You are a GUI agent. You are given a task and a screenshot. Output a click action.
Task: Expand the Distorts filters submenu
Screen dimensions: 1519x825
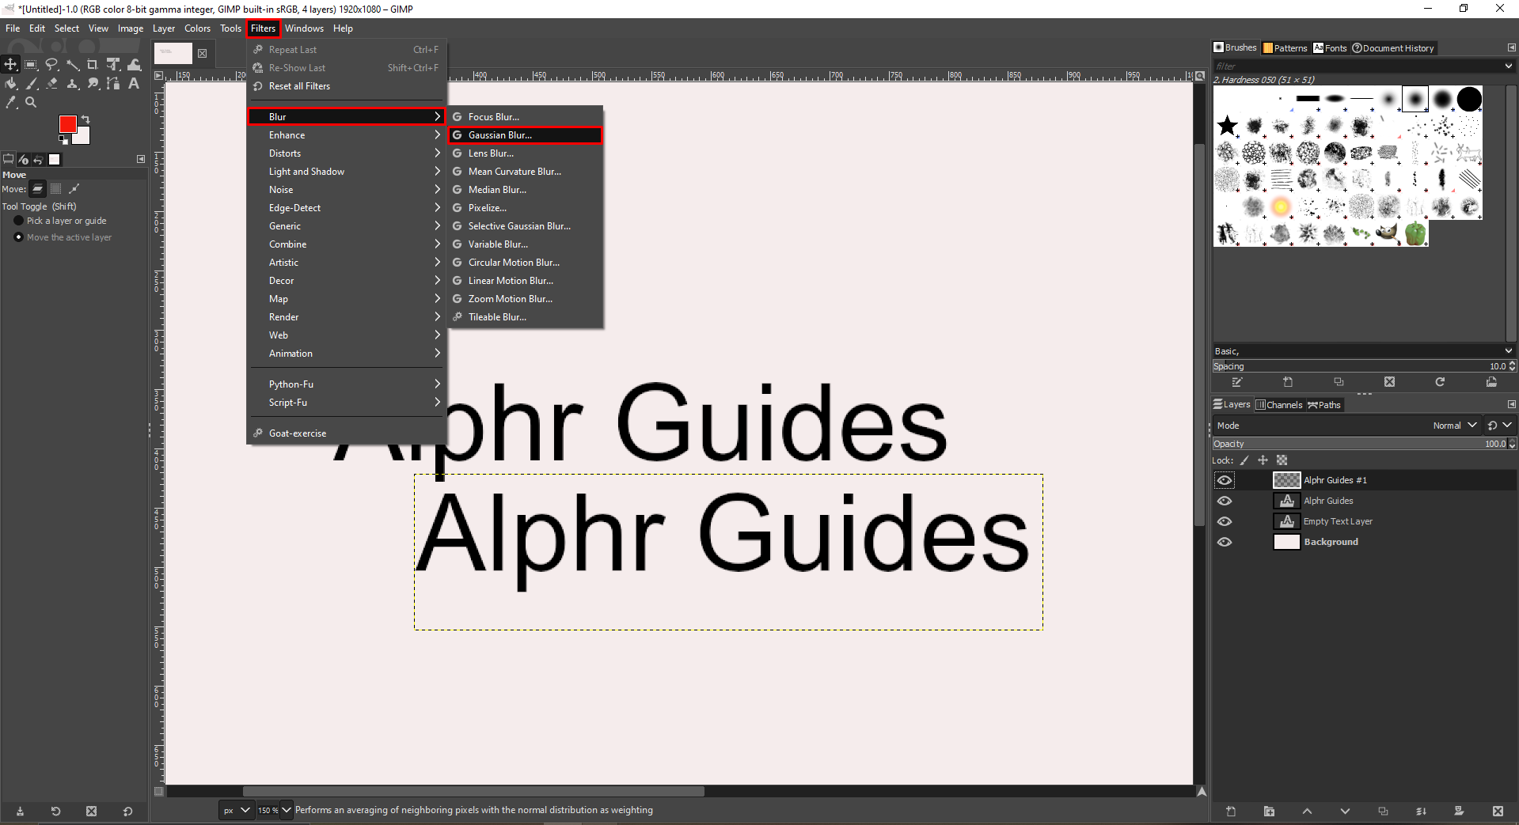pos(347,153)
